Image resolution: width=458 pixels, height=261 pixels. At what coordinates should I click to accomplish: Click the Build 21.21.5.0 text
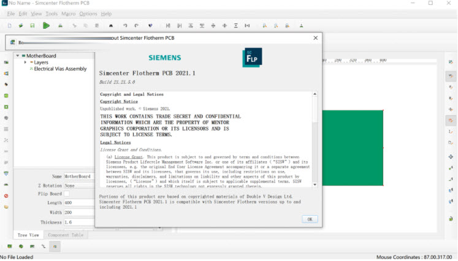117,82
